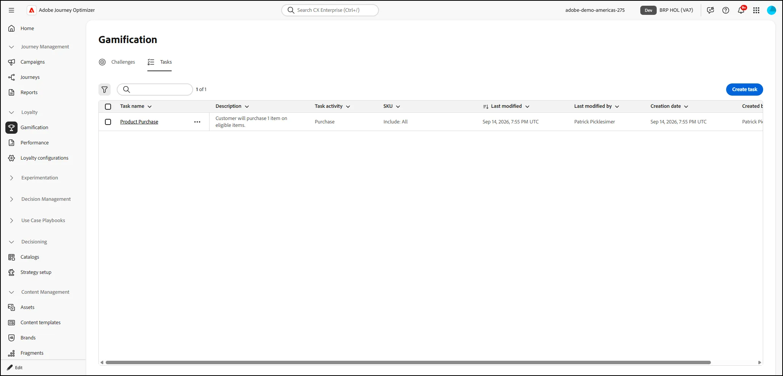Click the Last modified sort indicator icon
The height and width of the screenshot is (376, 783).
[x=486, y=107]
